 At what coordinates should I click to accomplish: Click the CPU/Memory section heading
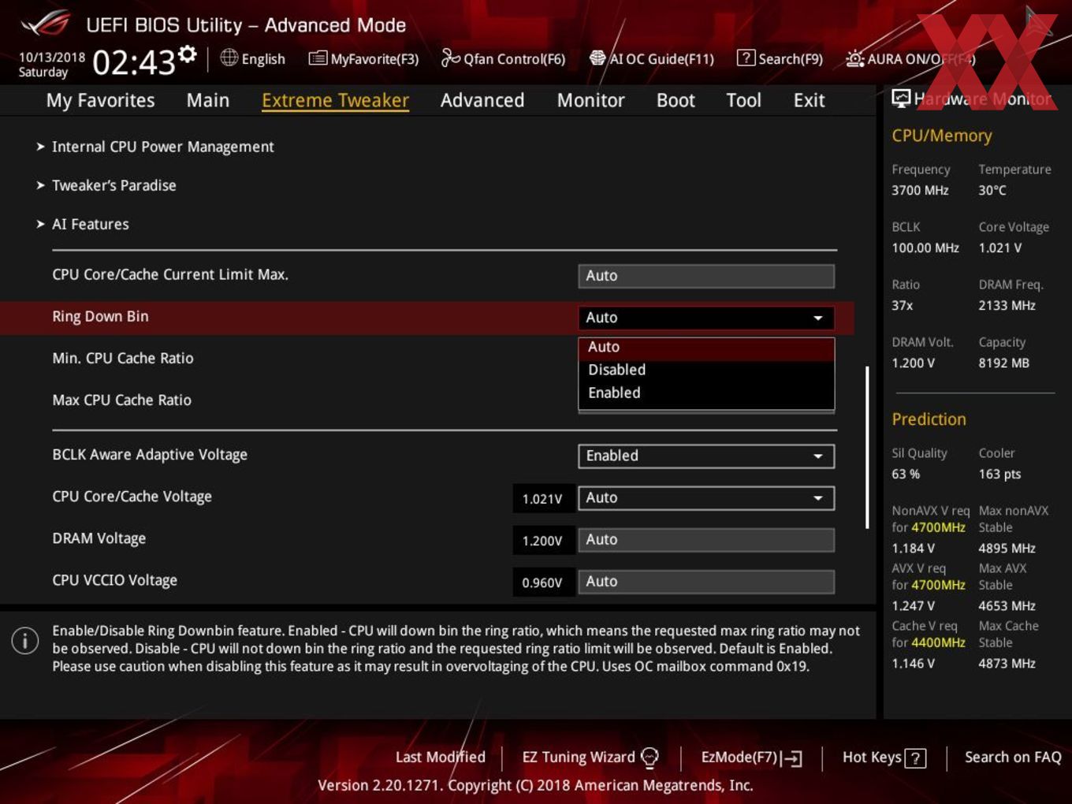point(941,136)
